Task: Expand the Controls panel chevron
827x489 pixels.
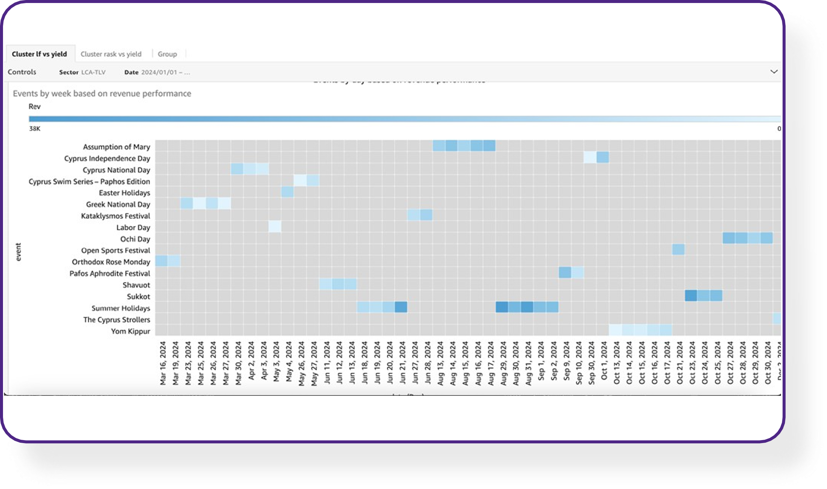Action: click(x=774, y=72)
